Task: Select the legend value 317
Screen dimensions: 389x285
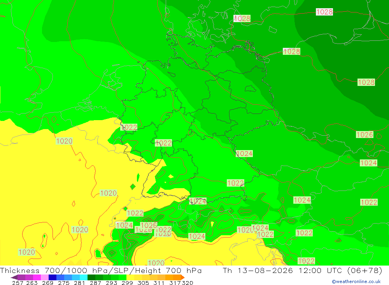Action: pyautogui.click(x=175, y=283)
